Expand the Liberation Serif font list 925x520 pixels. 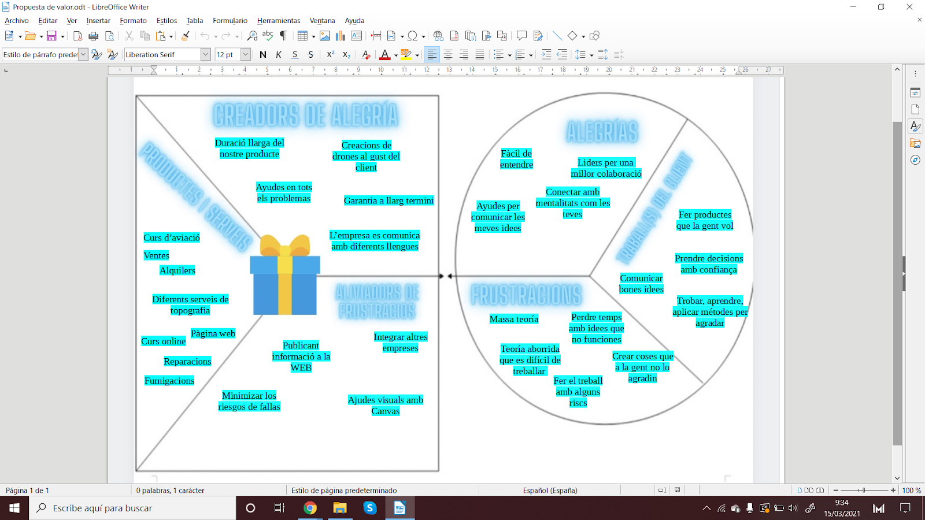(x=205, y=54)
